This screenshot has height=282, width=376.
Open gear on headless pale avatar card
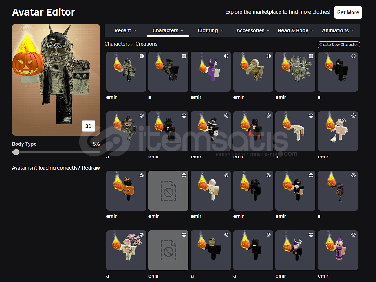tap(311, 116)
